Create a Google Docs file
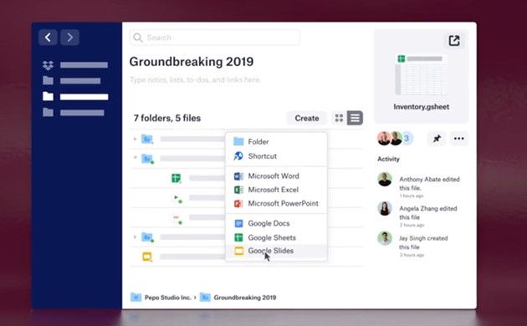The width and height of the screenshot is (527, 326). tap(276, 223)
